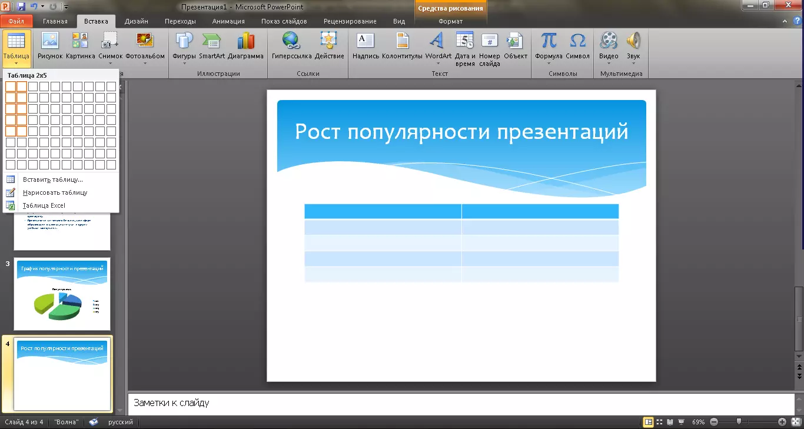Insert a picture with the Рисунок icon
Viewport: 804px width, 429px height.
coord(50,46)
